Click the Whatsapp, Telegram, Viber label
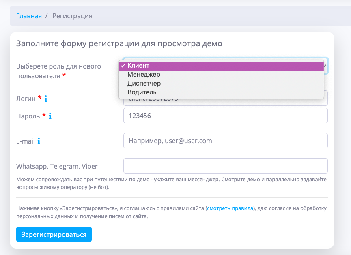Image resolution: width=351 pixels, height=255 pixels. [57, 166]
